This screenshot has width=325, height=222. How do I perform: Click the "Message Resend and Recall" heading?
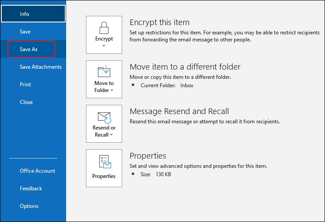pos(179,111)
